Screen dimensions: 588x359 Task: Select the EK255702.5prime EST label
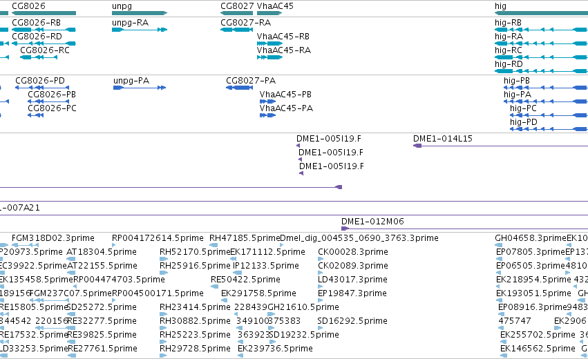coord(538,335)
